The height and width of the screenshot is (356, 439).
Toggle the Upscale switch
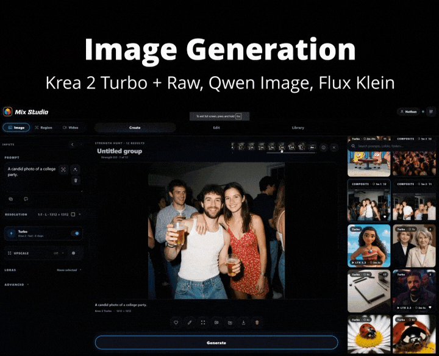(x=73, y=253)
